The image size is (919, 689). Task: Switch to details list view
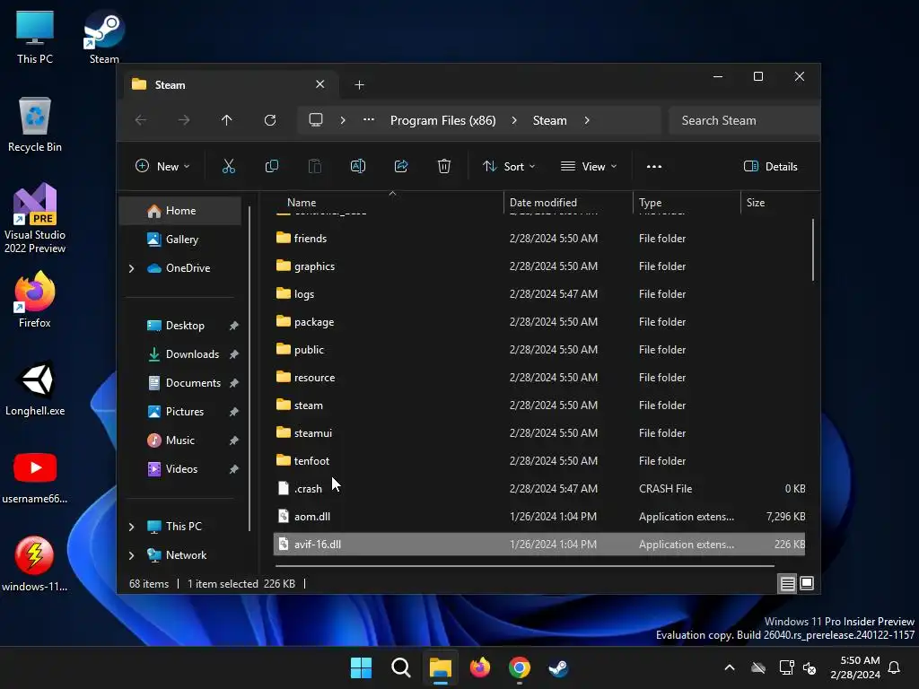(788, 583)
